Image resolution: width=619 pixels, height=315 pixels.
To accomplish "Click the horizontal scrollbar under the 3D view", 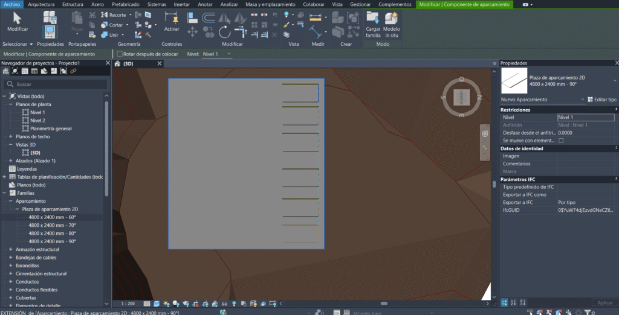I will 383,304.
